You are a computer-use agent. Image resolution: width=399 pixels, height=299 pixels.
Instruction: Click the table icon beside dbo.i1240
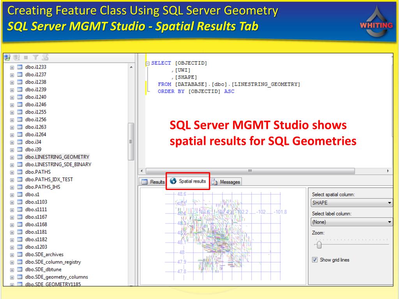click(x=19, y=97)
